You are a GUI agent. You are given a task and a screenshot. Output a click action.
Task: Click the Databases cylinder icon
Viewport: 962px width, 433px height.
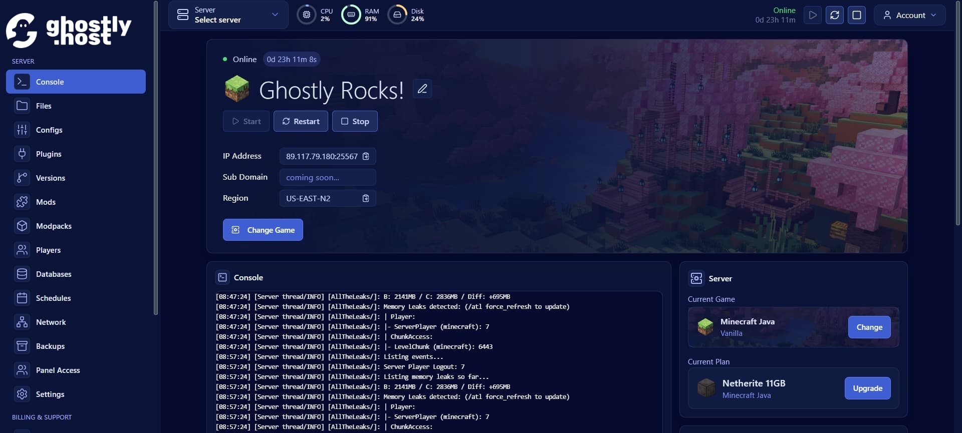(22, 274)
